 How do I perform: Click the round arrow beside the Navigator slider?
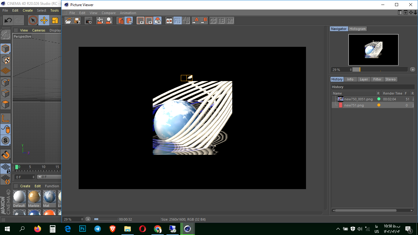pyautogui.click(x=413, y=69)
